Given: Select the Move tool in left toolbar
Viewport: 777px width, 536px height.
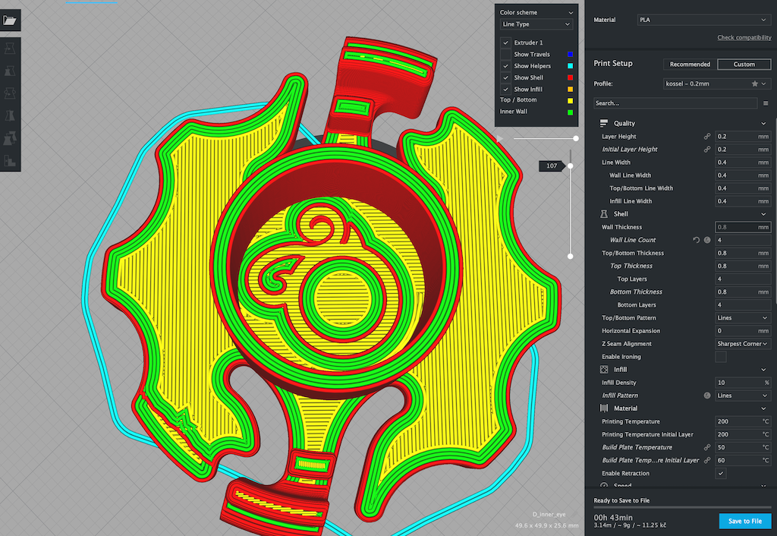Looking at the screenshot, I should click(x=10, y=48).
